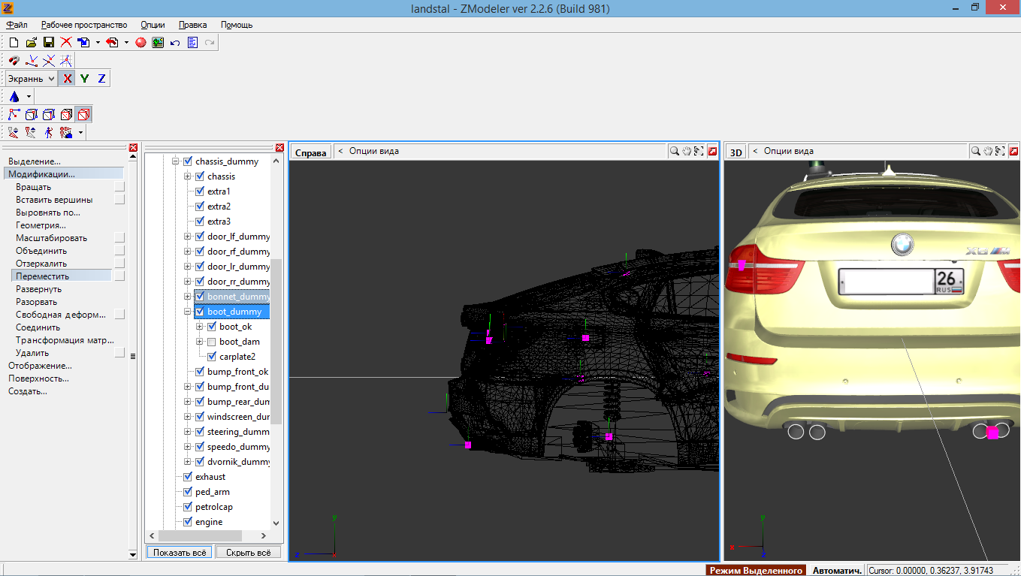Open the Экранн coordinate system dropdown
This screenshot has height=576, width=1021.
point(32,78)
